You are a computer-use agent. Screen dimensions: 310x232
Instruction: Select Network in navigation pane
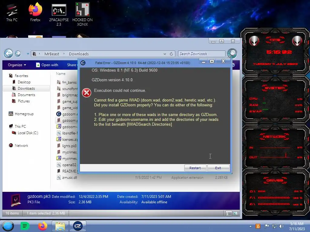tap(21, 145)
